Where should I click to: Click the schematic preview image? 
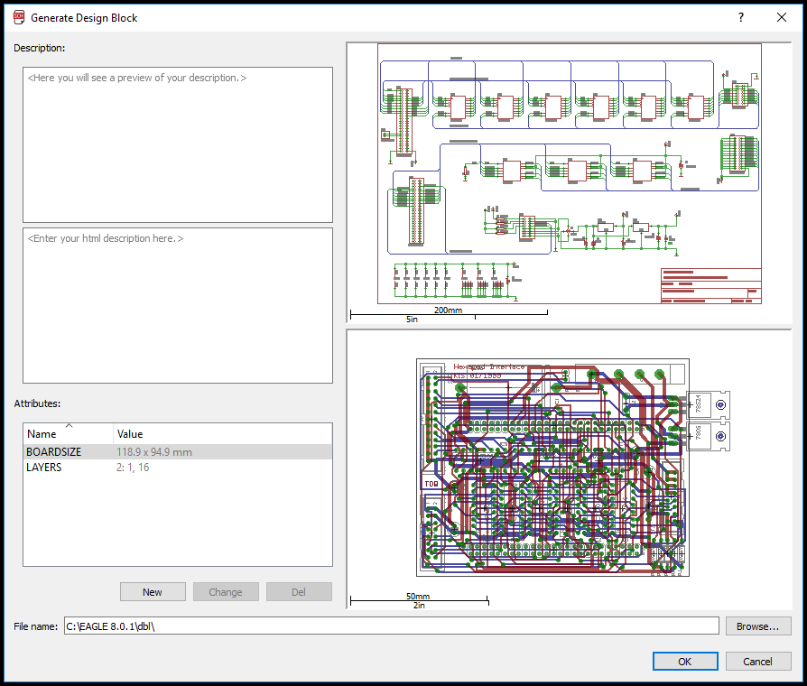(570, 181)
